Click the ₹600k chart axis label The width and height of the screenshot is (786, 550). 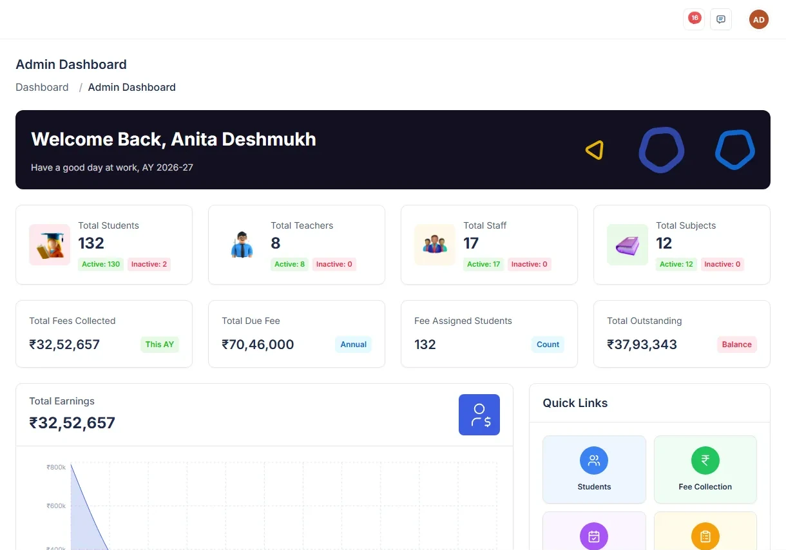[x=56, y=506]
